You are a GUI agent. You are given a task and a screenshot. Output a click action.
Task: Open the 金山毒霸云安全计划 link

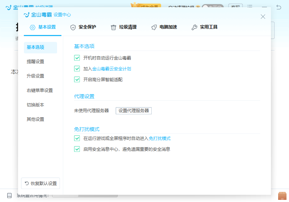point(112,69)
